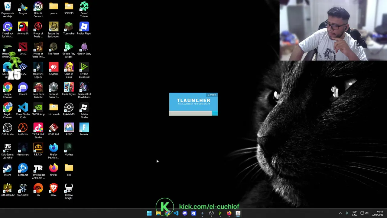The height and width of the screenshot is (218, 387).
Task: Open Visual Studio Code from the taskbar
Action: [176, 213]
